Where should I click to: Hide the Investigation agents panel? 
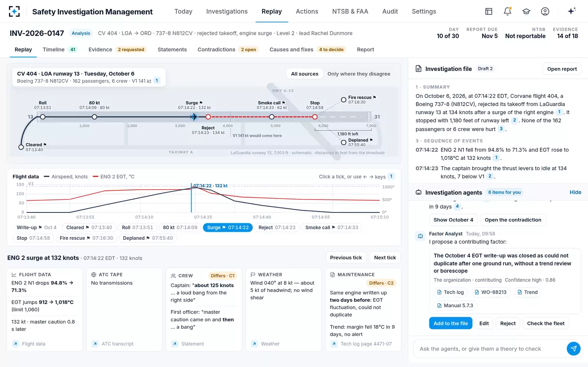(575, 192)
